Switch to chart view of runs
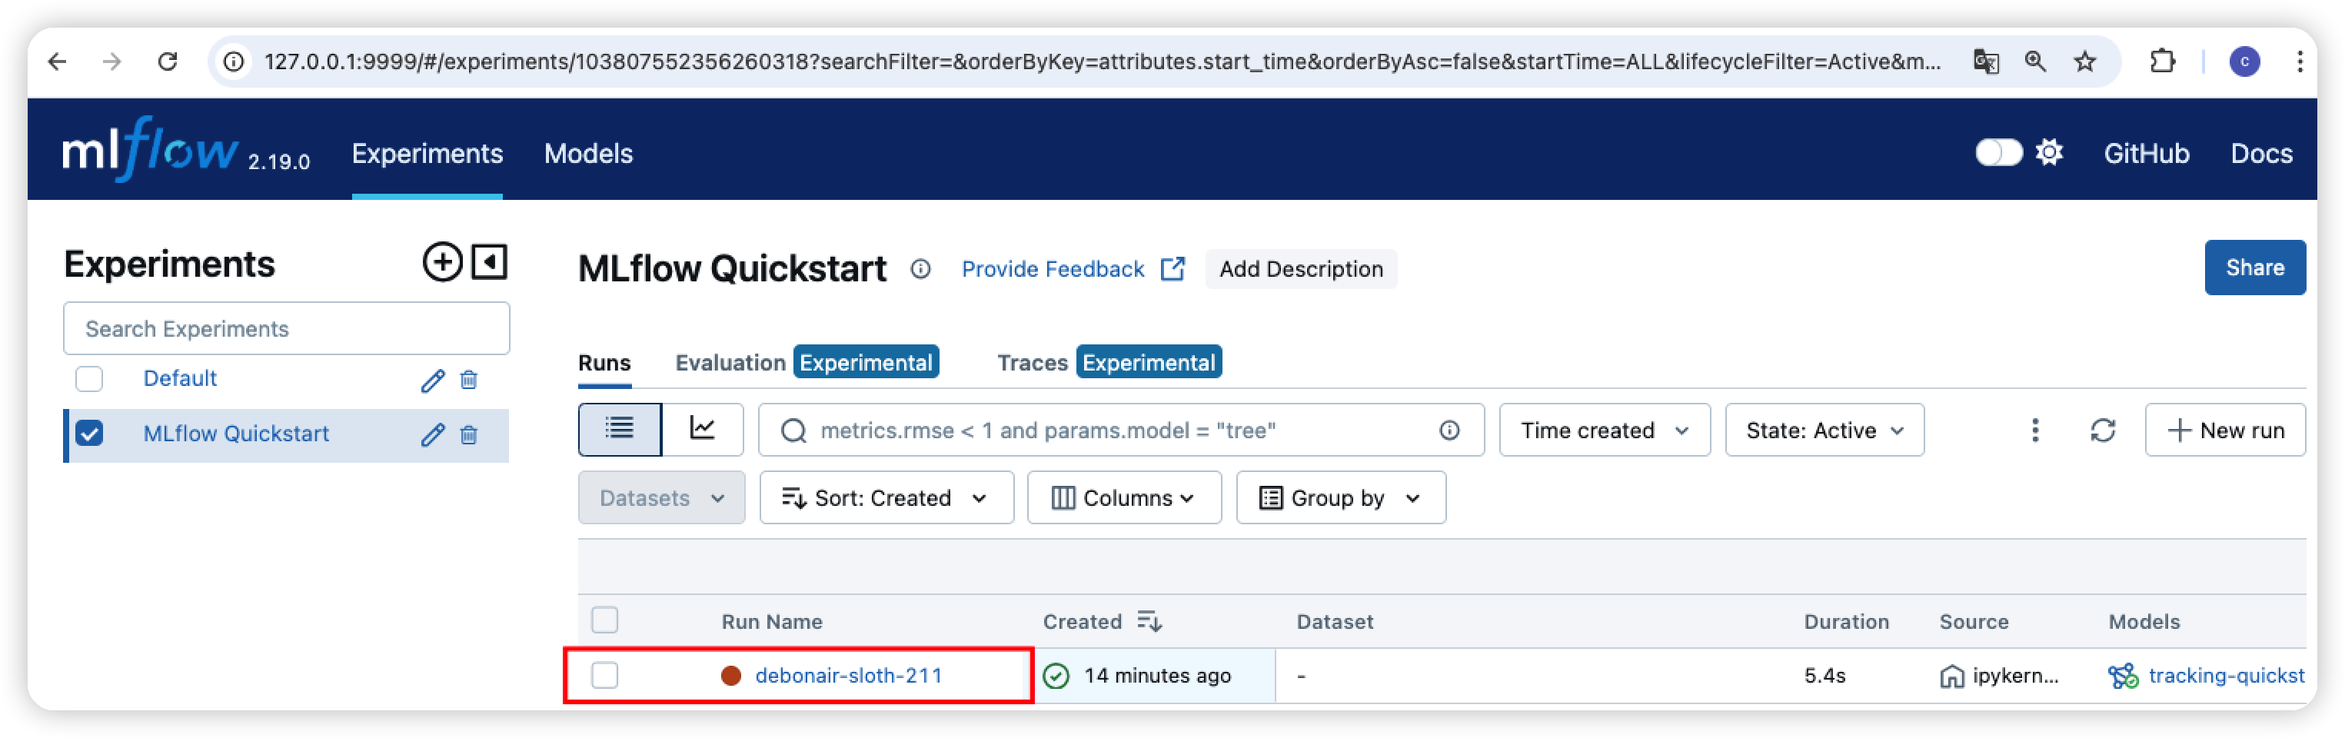The image size is (2345, 738). tap(702, 430)
